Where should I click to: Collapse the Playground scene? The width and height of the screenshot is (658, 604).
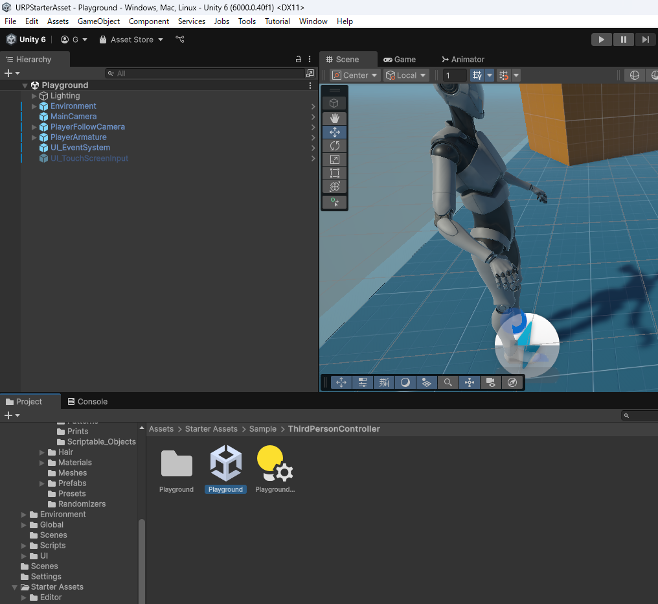25,86
